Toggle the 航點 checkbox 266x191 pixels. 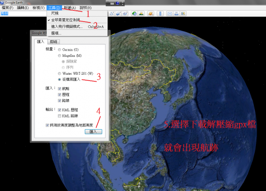pyautogui.click(x=59, y=88)
